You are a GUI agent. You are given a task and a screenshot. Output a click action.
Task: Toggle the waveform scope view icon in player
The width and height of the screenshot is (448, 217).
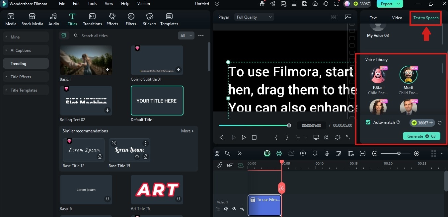click(x=348, y=17)
